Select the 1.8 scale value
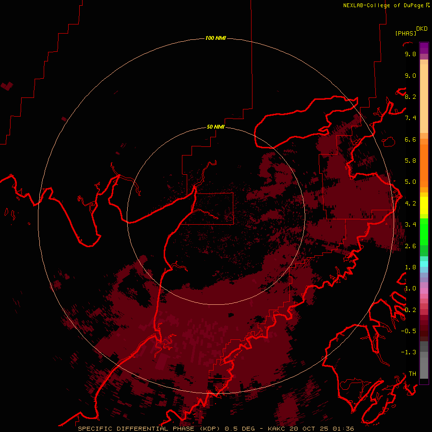This screenshot has width=432, height=432. (x=410, y=267)
